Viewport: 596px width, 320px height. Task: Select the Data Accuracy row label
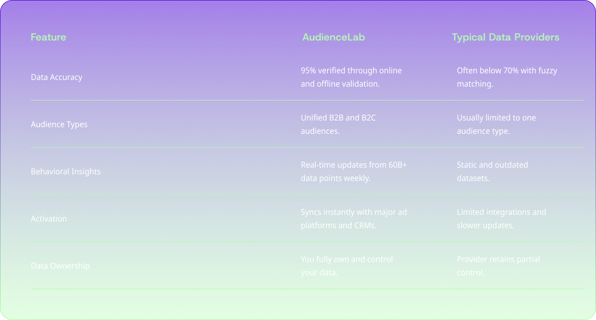[x=56, y=77]
